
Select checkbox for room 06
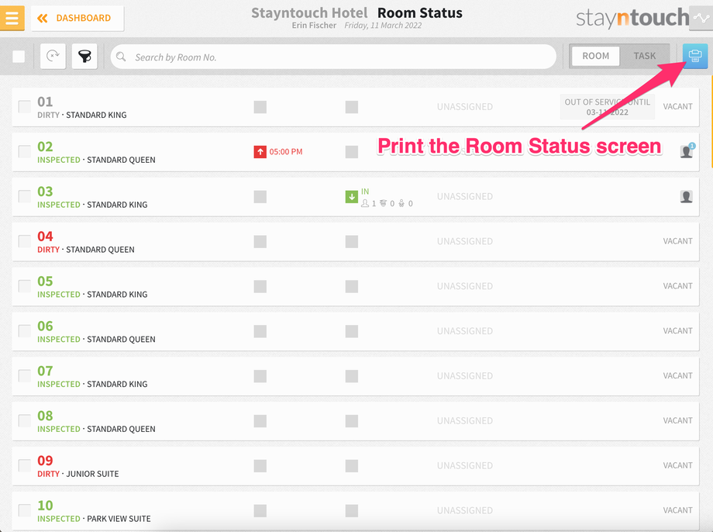tap(25, 331)
